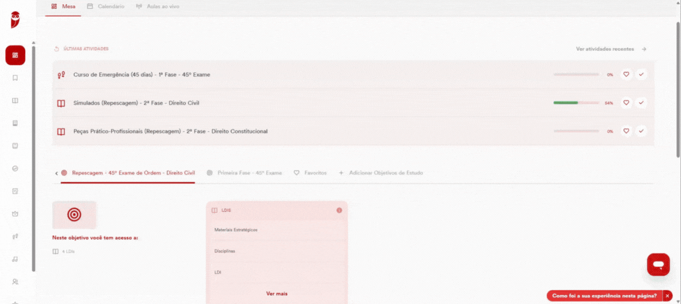Click the owl logo in the sidebar
Screen dimensions: 681x304
coord(16,20)
